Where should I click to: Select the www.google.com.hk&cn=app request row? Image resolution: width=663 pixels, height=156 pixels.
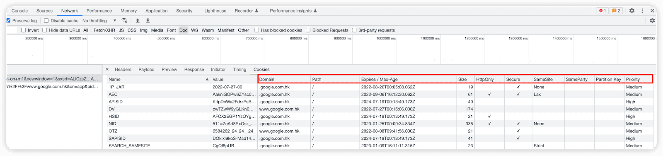coord(54,86)
